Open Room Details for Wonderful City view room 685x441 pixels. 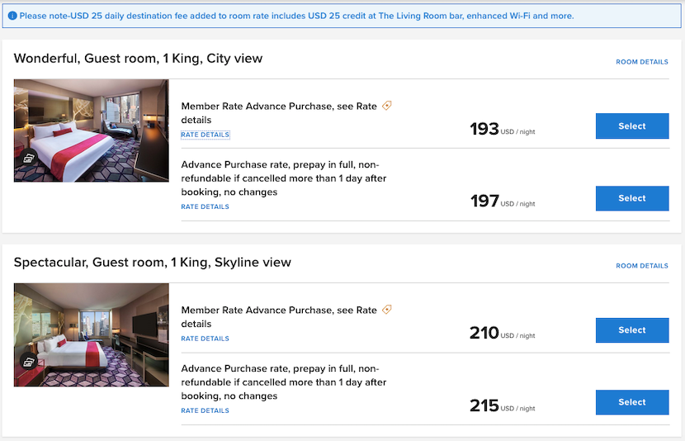pyautogui.click(x=641, y=62)
